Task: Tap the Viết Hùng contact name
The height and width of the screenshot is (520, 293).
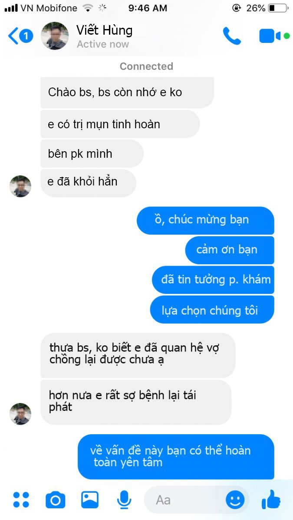Action: [104, 30]
